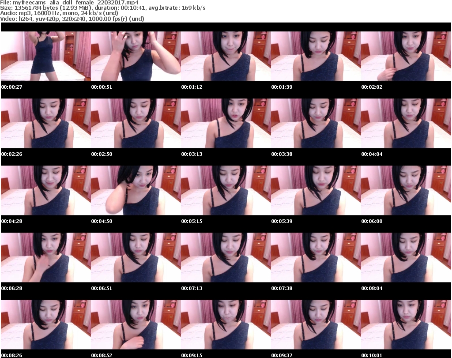Click the 00:02:02 timestamp label
452x358 pixels.
point(372,87)
